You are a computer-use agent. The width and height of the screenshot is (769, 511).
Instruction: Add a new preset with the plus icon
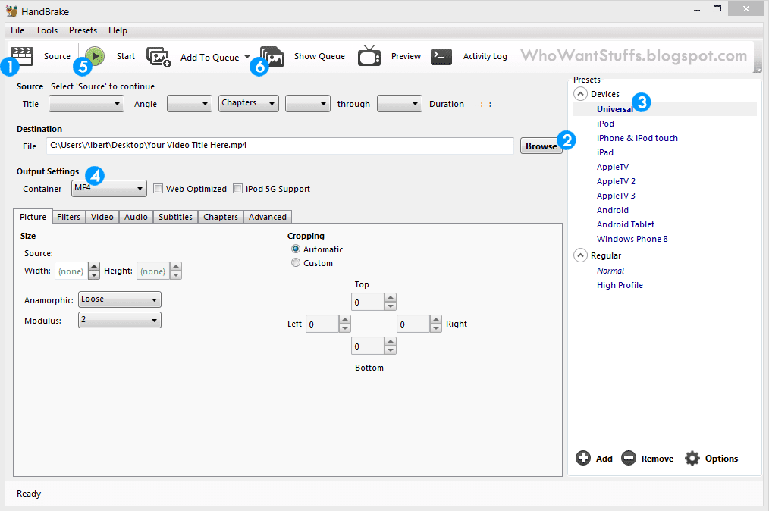click(x=584, y=458)
